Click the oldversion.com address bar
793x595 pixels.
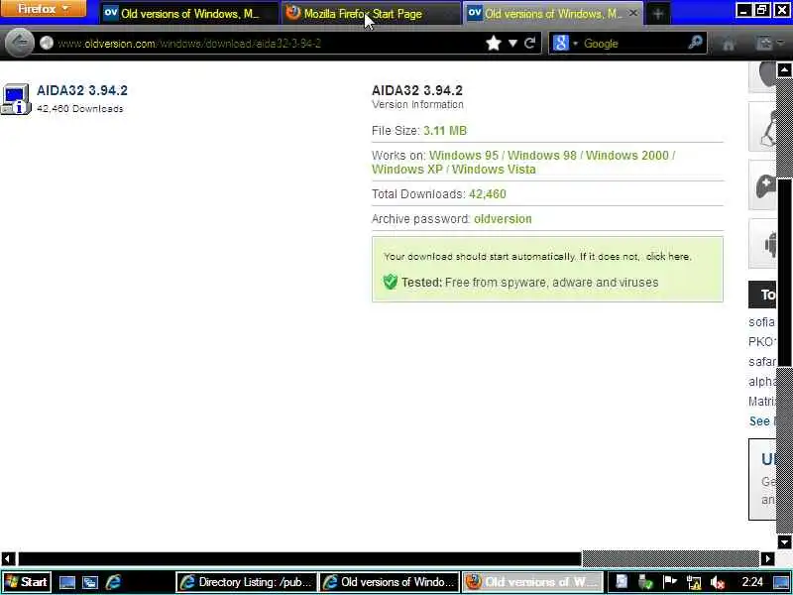click(268, 44)
